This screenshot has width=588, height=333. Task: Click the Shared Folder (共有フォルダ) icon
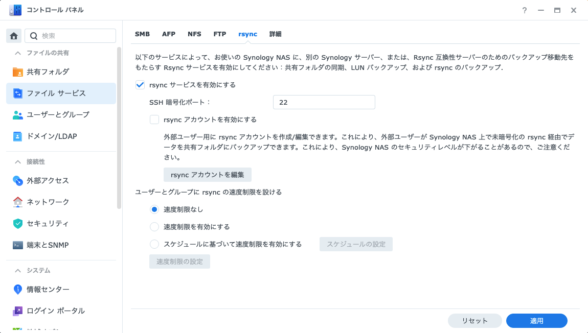pyautogui.click(x=17, y=72)
